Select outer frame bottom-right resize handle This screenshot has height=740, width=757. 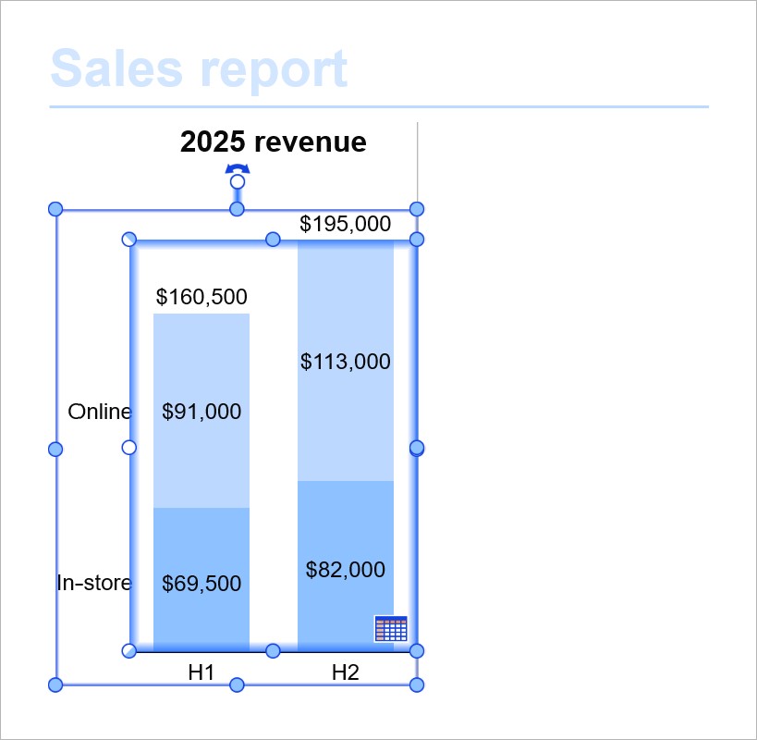coord(417,684)
